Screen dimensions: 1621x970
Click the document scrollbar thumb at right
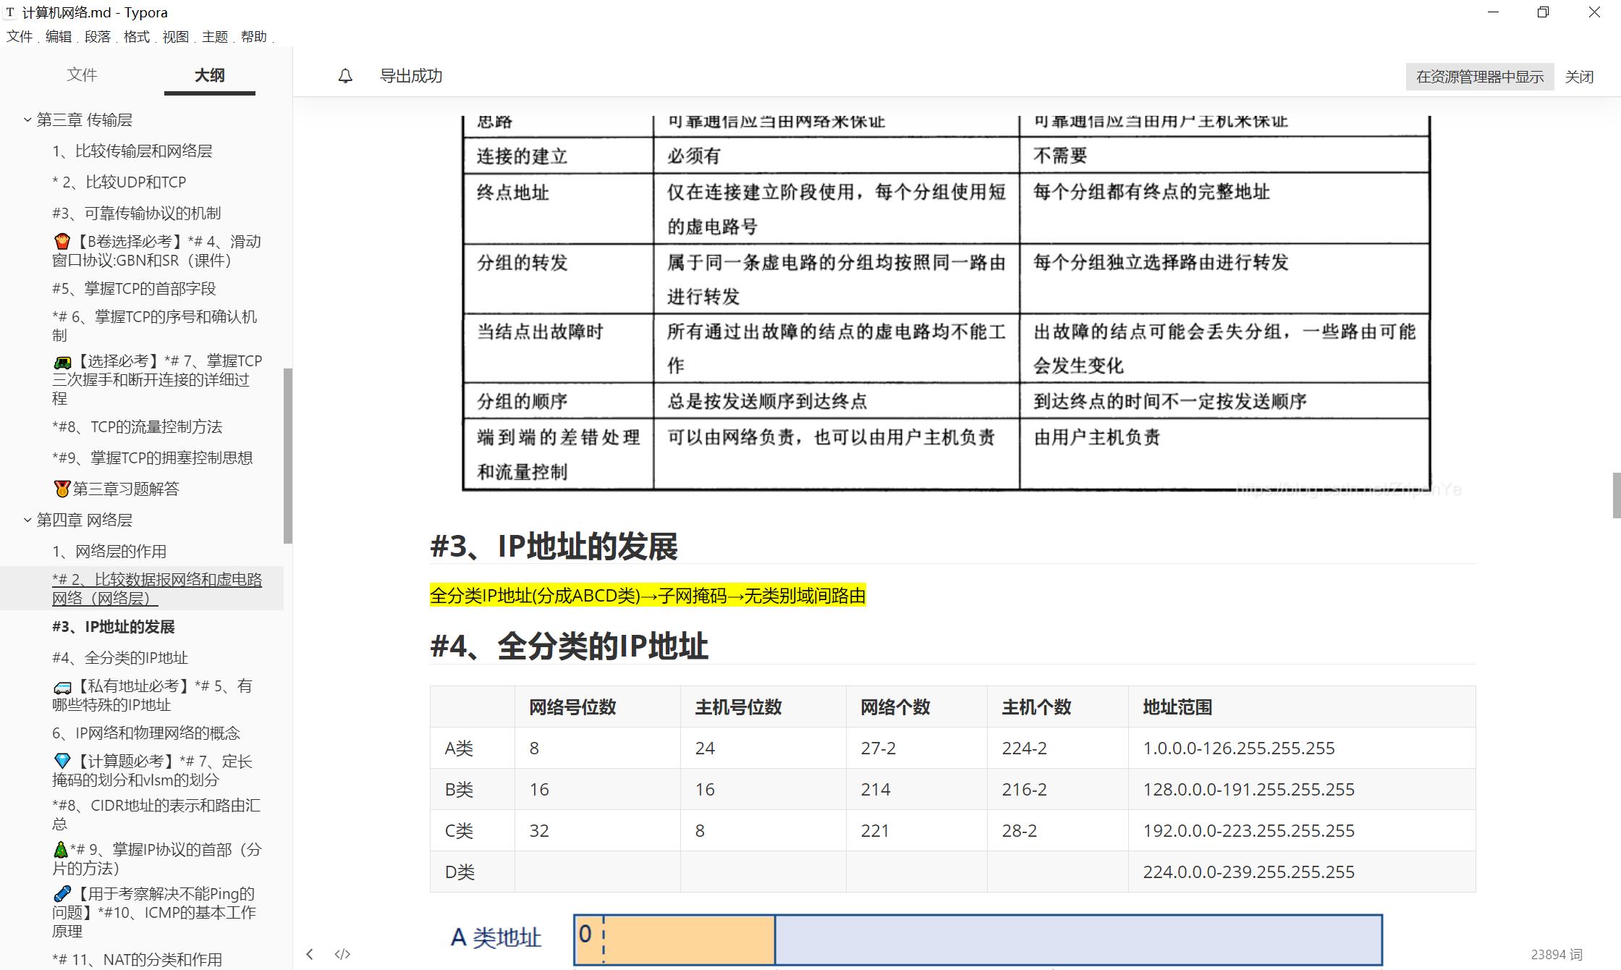[x=1617, y=495]
